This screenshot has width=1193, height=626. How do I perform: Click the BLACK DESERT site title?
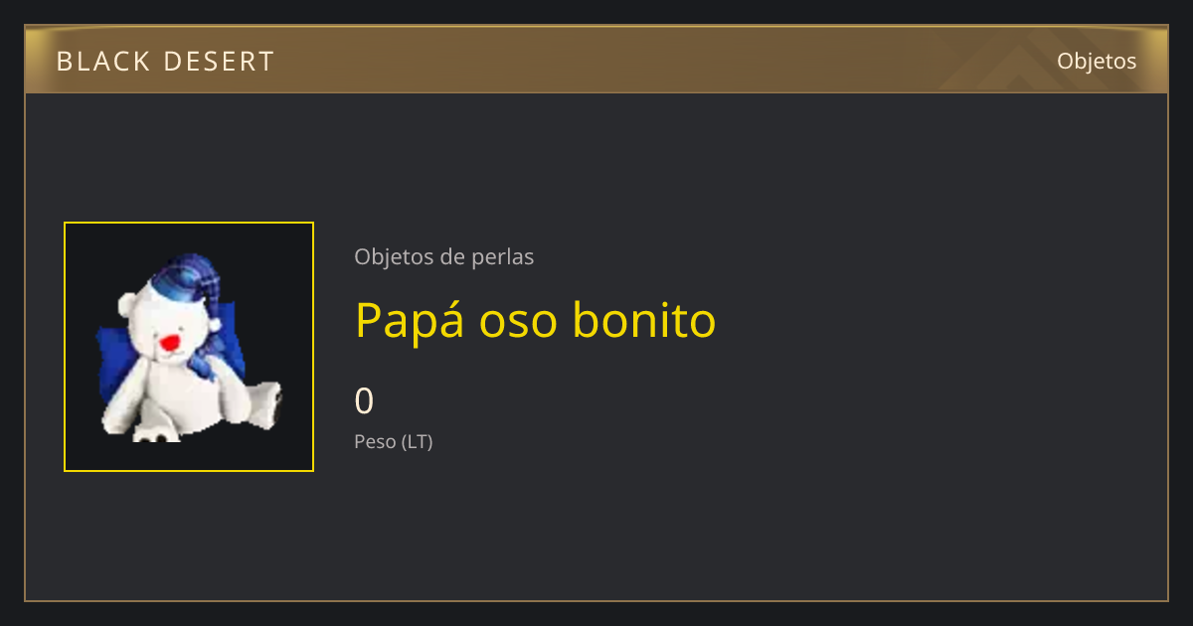pyautogui.click(x=165, y=62)
